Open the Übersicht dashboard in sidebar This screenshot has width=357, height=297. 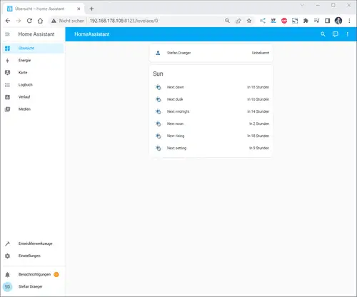(33, 49)
